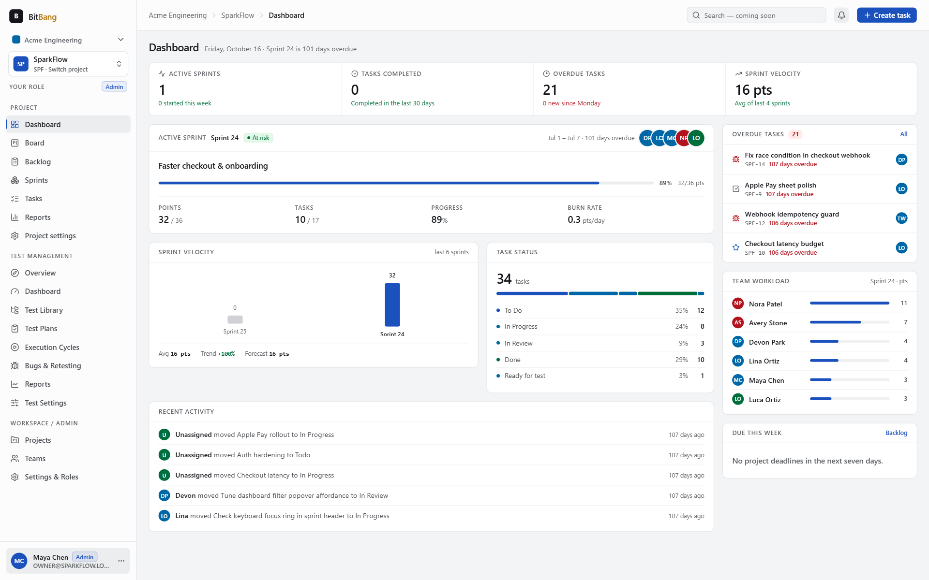The image size is (929, 580).
Task: Open Teams admin page
Action: pyautogui.click(x=68, y=459)
